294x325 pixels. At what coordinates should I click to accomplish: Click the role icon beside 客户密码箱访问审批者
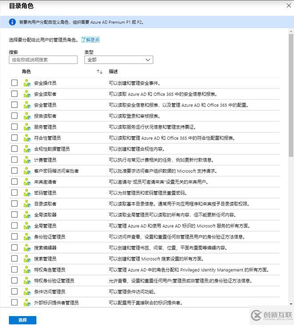pyautogui.click(x=27, y=171)
